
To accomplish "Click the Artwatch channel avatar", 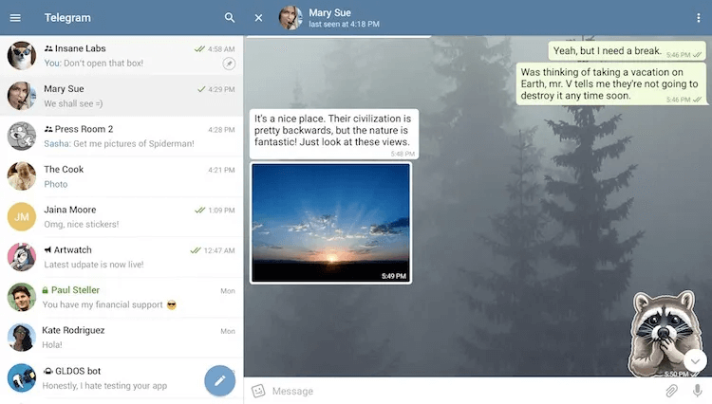I will [x=21, y=257].
